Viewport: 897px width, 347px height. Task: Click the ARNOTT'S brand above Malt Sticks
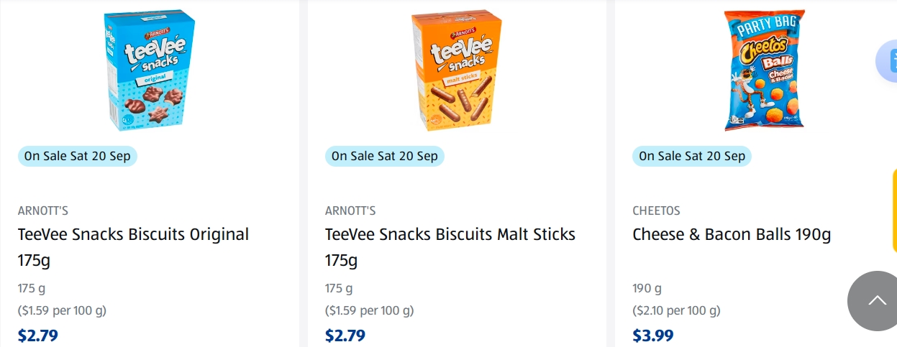[350, 211]
